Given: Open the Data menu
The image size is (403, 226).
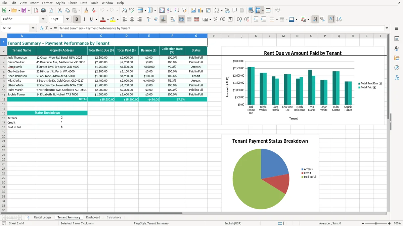Looking at the screenshot, I should click(84, 3).
